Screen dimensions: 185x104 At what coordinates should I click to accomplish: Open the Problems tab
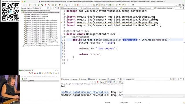pos(65,79)
